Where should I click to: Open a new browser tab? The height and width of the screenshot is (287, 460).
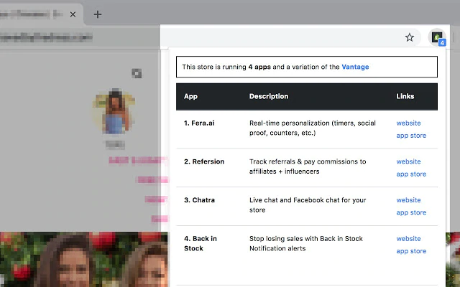(98, 14)
